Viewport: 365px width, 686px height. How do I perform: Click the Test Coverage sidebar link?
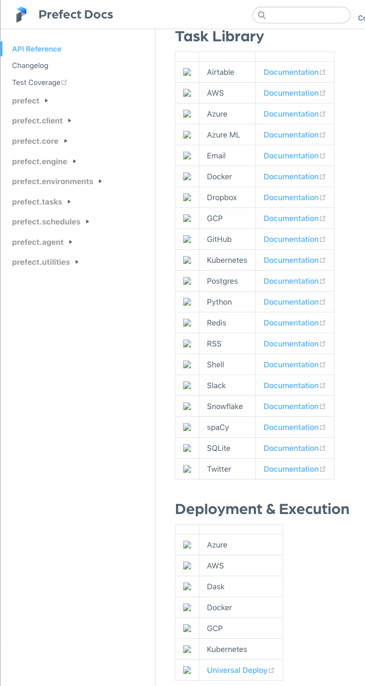36,82
